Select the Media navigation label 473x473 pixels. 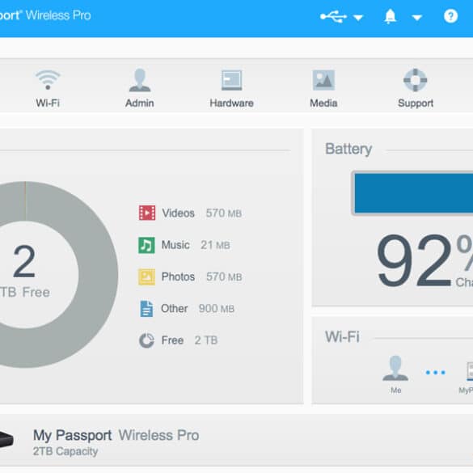323,103
